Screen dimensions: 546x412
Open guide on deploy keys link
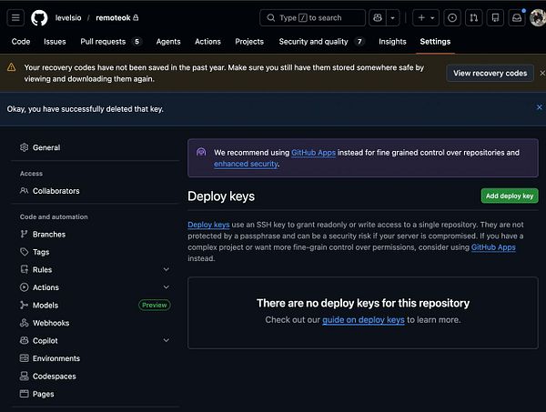coord(363,320)
